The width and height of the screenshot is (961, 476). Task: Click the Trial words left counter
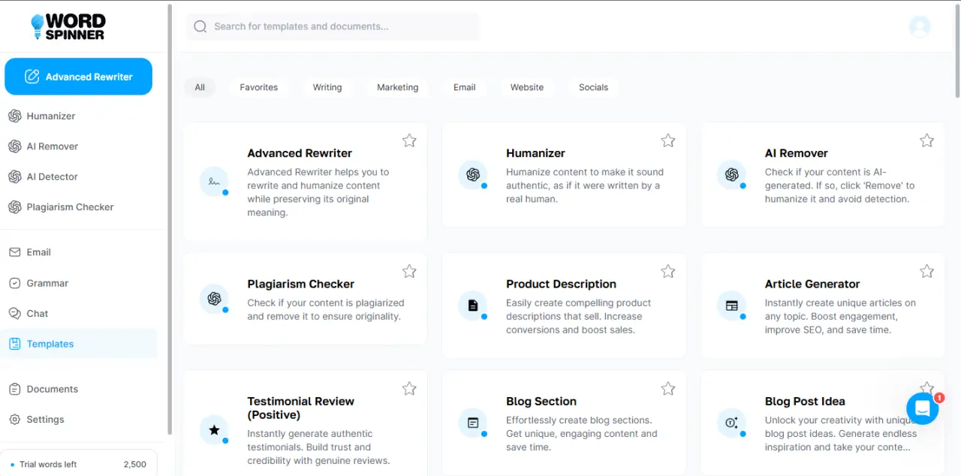coord(79,464)
